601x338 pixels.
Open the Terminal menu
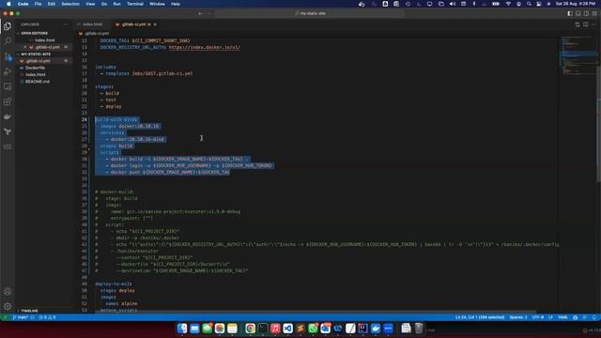[135, 4]
